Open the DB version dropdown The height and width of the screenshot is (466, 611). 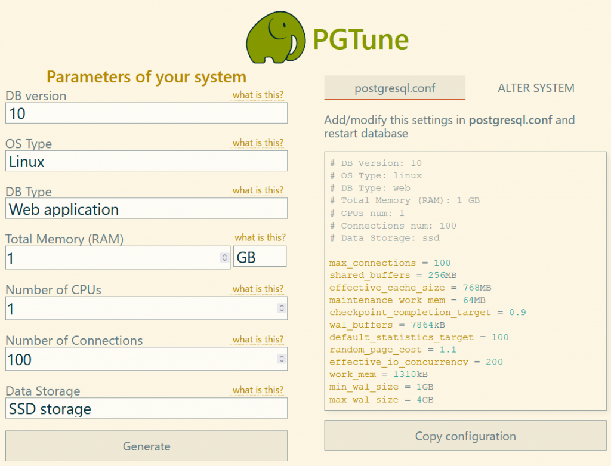tap(146, 113)
